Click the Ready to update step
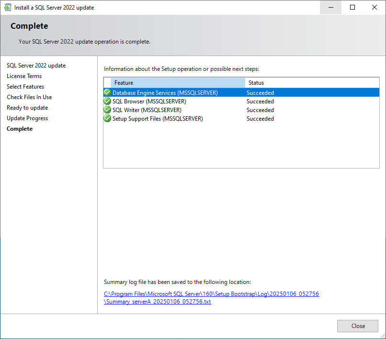This screenshot has width=386, height=339. point(27,108)
